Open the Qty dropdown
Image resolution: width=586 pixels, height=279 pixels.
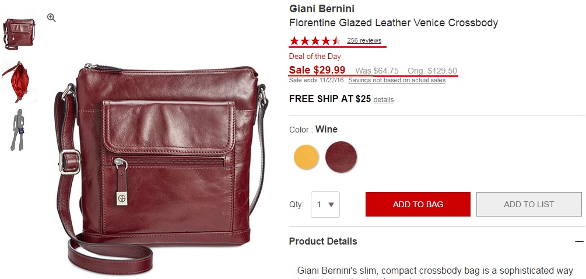click(x=325, y=205)
